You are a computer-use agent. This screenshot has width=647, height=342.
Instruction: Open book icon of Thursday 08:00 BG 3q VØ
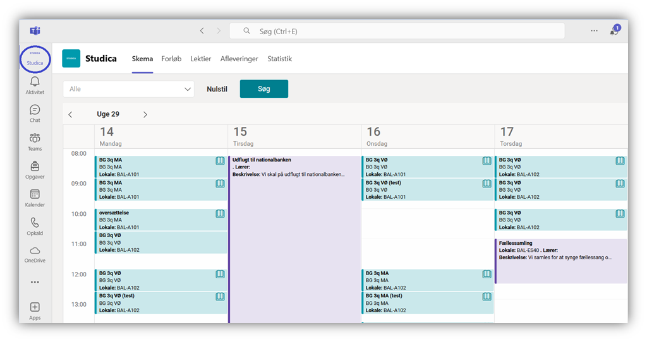(x=620, y=161)
